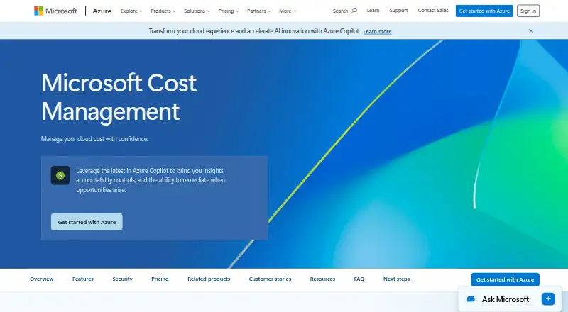Dismiss the Azure Copilot announcement banner
Screen dimensions: 568x312
pyautogui.click(x=530, y=31)
